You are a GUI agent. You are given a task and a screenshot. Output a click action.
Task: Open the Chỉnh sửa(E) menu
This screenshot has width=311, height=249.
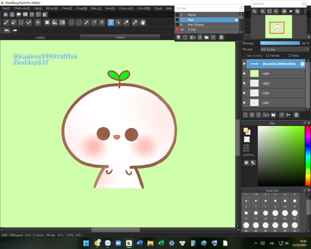pos(22,8)
